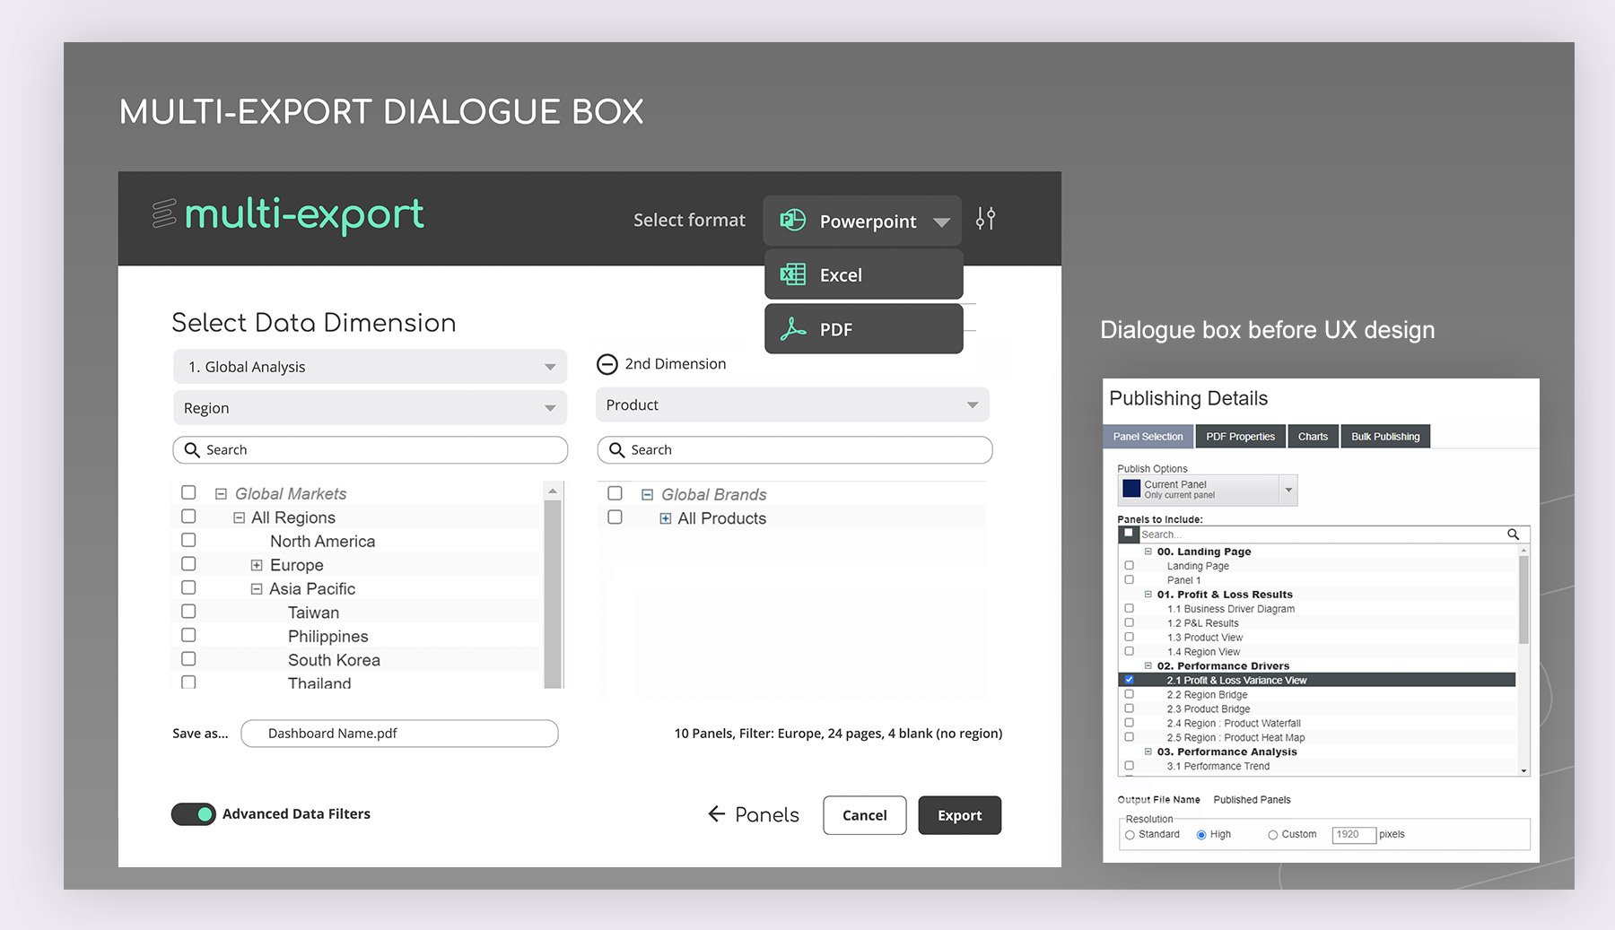The image size is (1615, 930).
Task: Click the PDF Acrobat icon
Action: [x=792, y=329]
